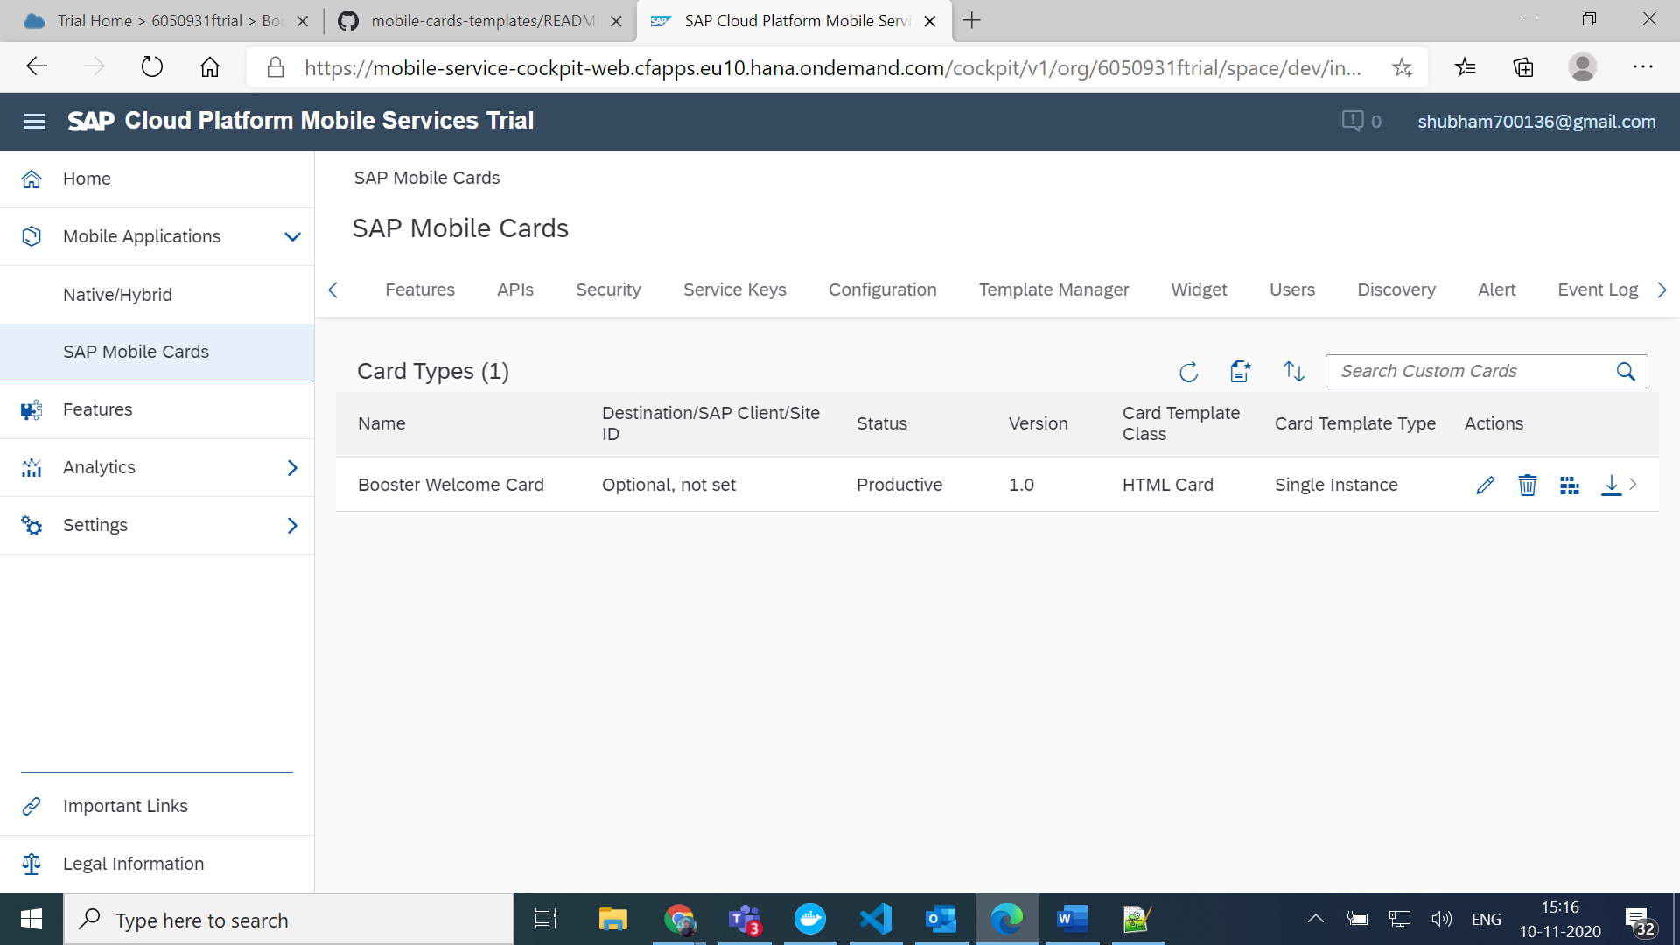This screenshot has height=945, width=1680.
Task: Switch to the Template Manager tab
Action: 1053,290
